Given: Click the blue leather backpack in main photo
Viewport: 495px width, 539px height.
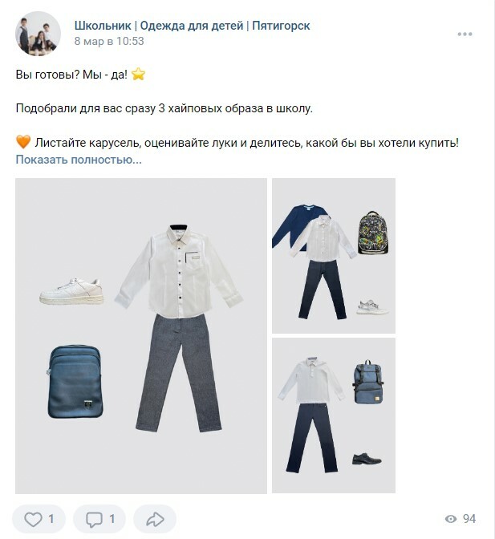Looking at the screenshot, I should click(x=75, y=382).
